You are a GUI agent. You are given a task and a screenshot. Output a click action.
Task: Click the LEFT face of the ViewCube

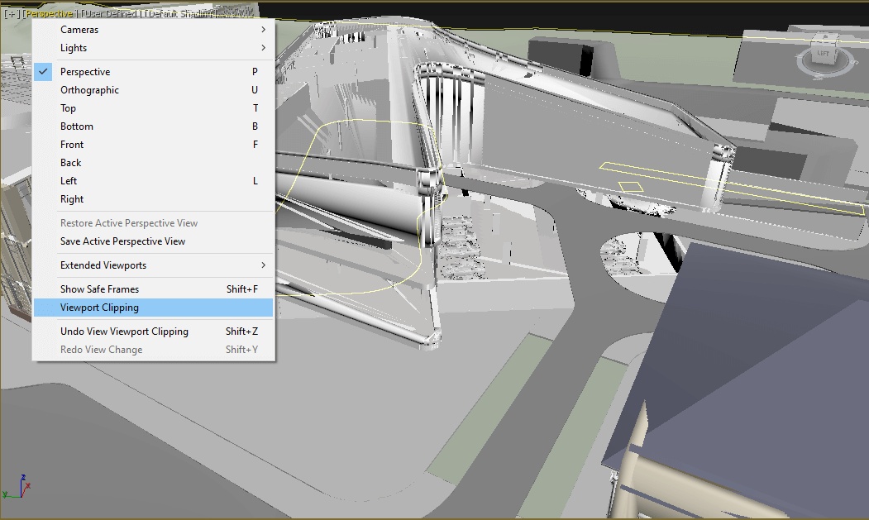[x=823, y=53]
